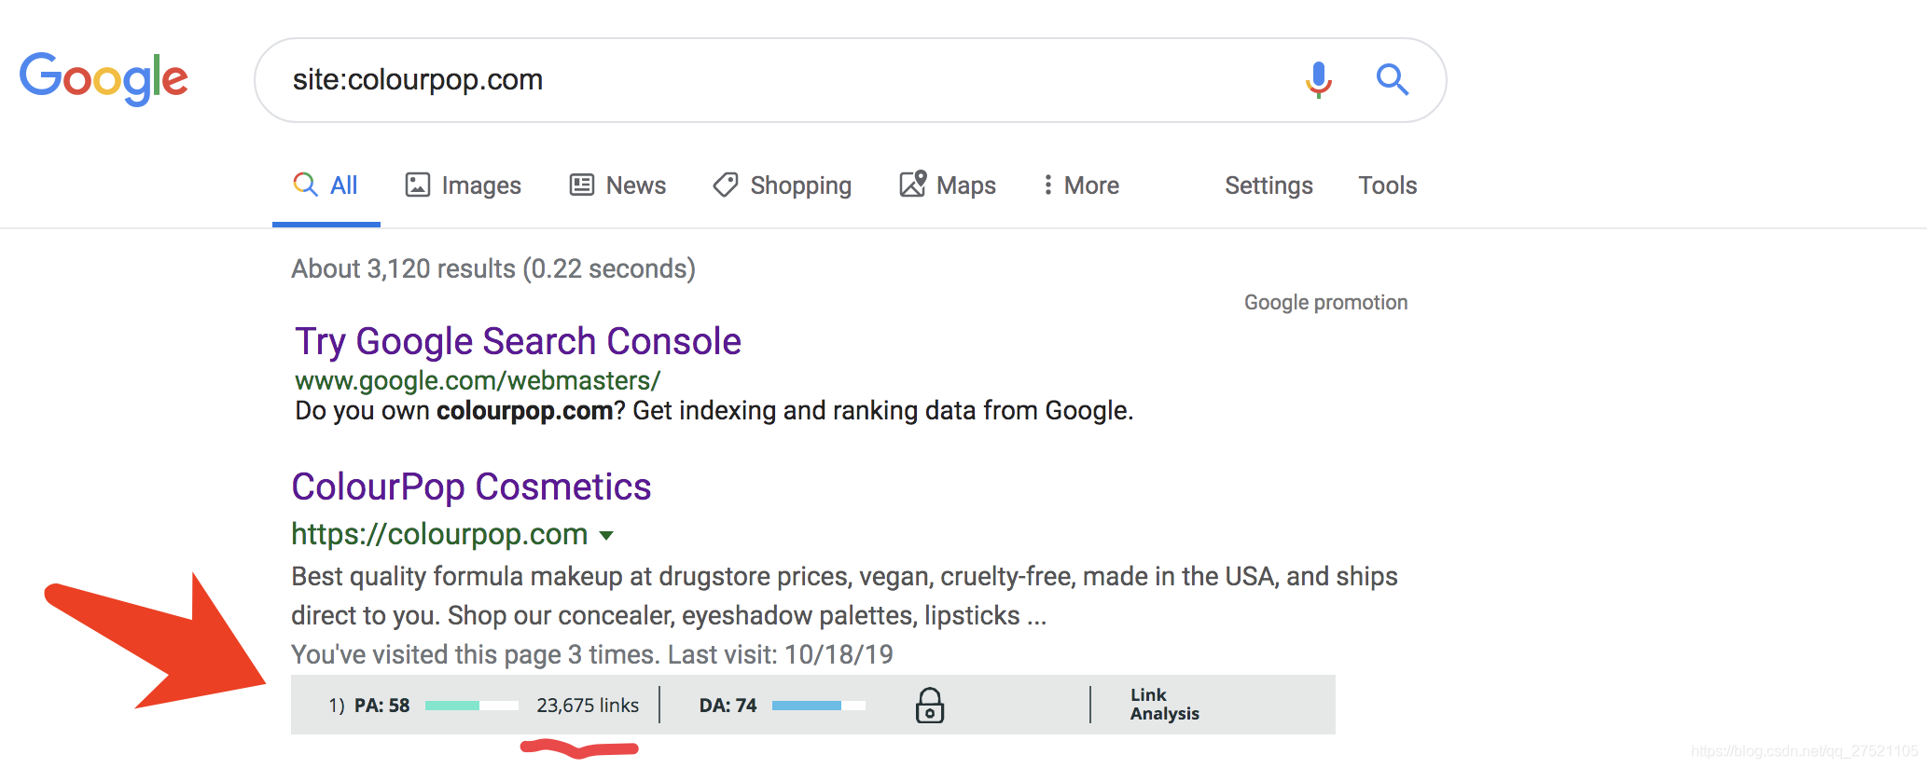Submit the search via the magnifier icon

click(1392, 79)
